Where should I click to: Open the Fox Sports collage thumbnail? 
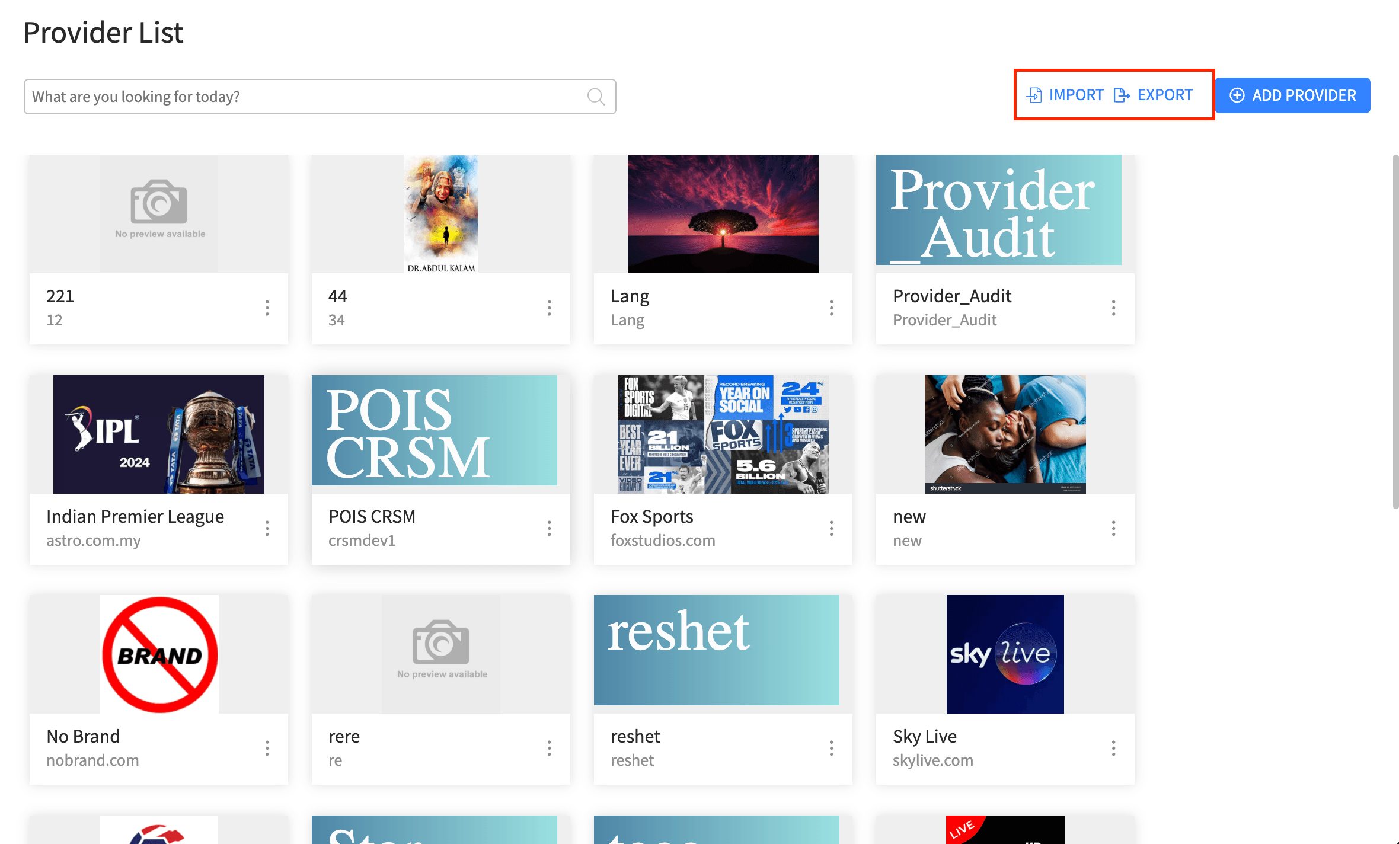point(723,434)
